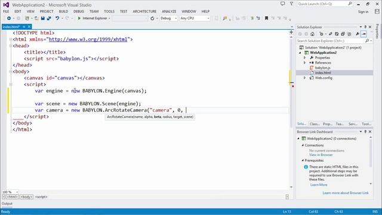This screenshot has height=215, width=382.
Task: Click the Solution Explorer search magnifier icon
Action: click(367, 41)
